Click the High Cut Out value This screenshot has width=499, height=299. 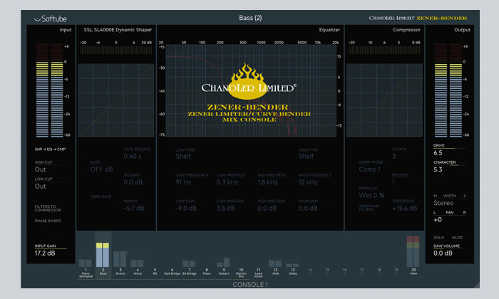coord(41,169)
